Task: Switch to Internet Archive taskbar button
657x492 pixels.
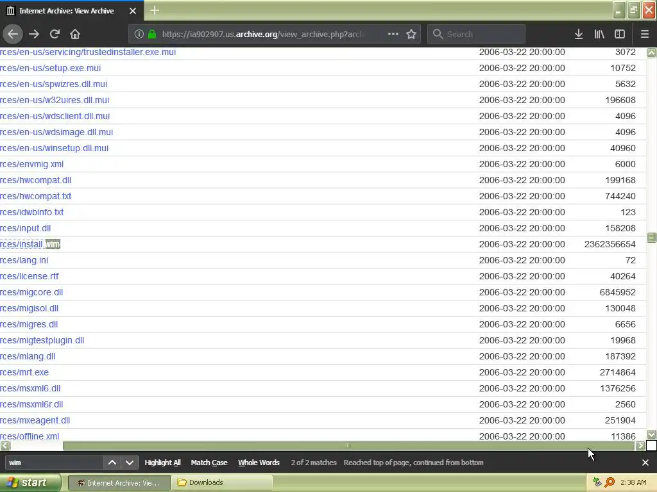Action: pos(119,483)
